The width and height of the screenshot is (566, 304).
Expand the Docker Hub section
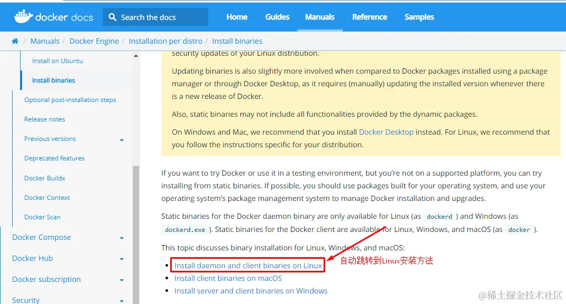pos(122,259)
